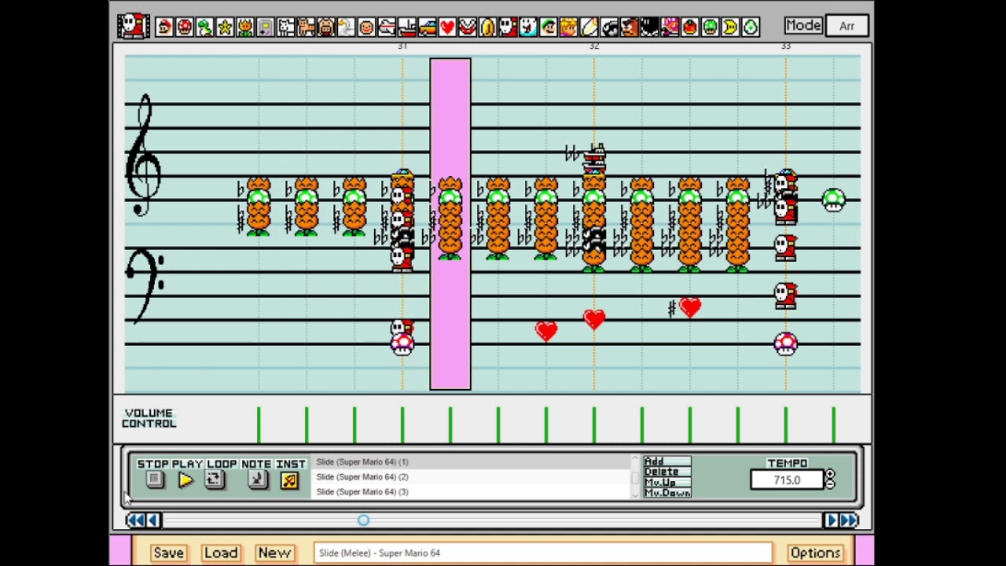
Task: Open the Options menu
Action: coord(815,553)
